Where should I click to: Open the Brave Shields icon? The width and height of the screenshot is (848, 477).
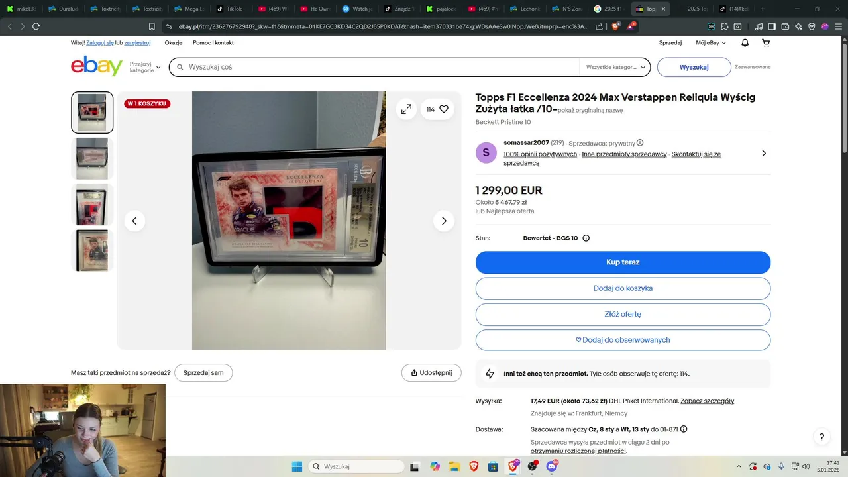616,26
